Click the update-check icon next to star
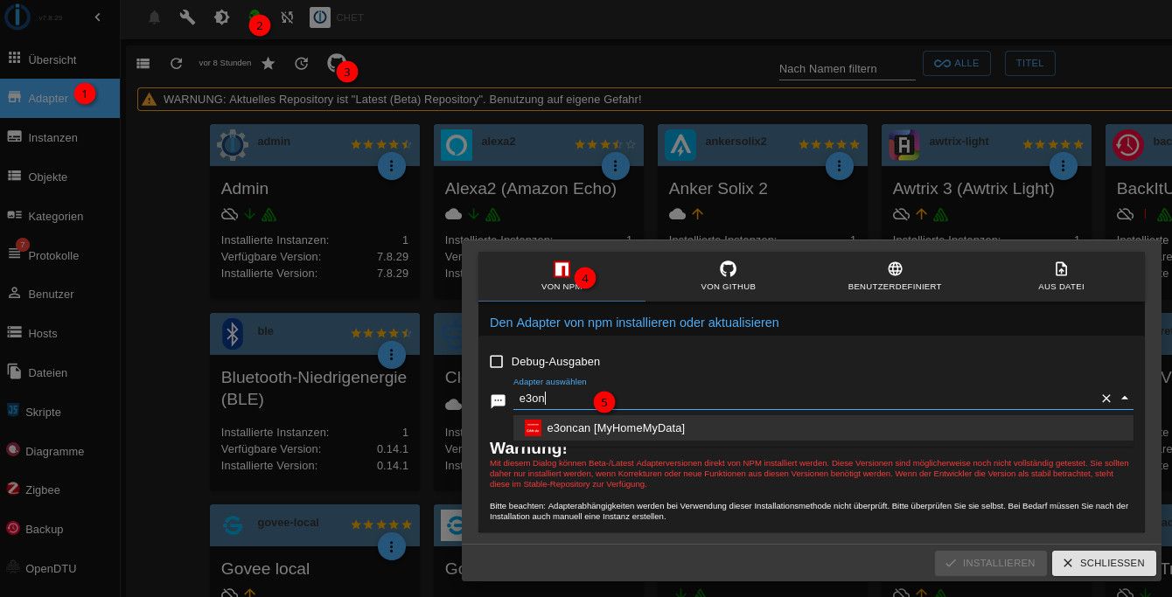1172x597 pixels. (x=301, y=63)
